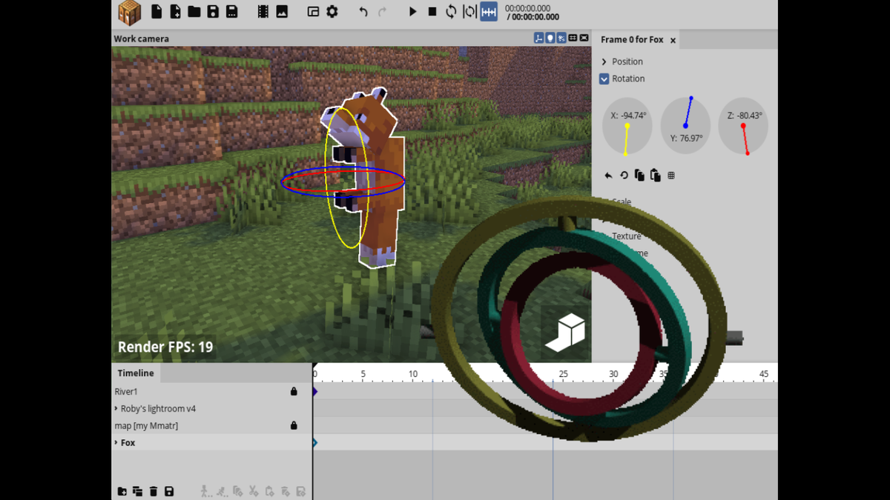Copy rotation values

(639, 176)
